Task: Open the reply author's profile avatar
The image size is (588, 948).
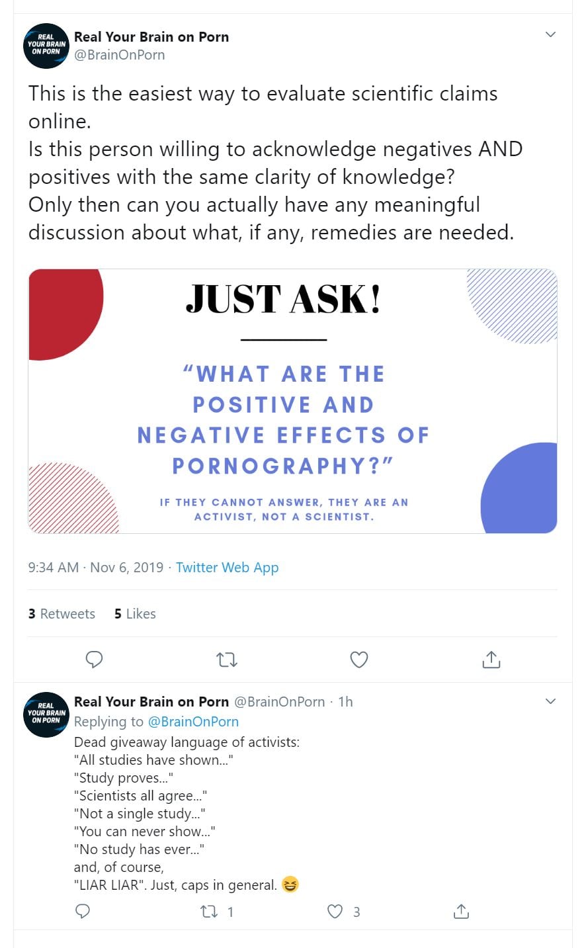Action: pyautogui.click(x=46, y=714)
